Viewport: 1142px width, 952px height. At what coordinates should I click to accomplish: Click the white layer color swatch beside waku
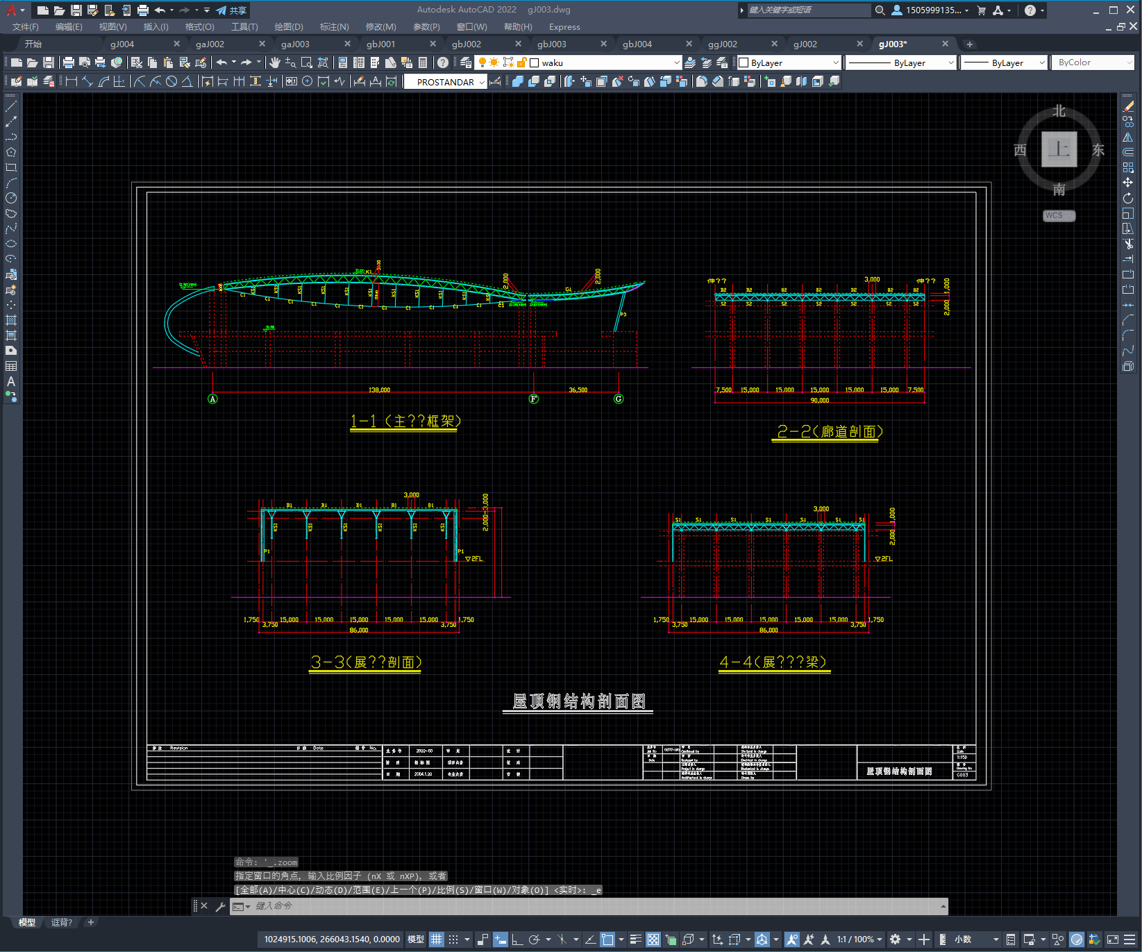[x=535, y=62]
